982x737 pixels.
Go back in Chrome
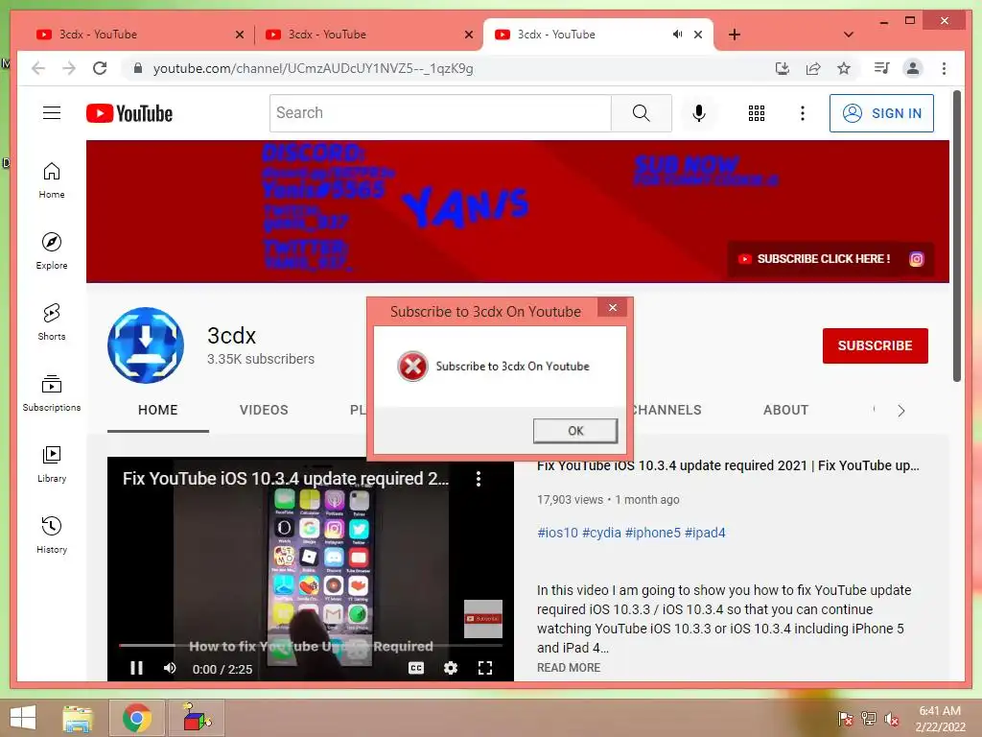[x=38, y=68]
